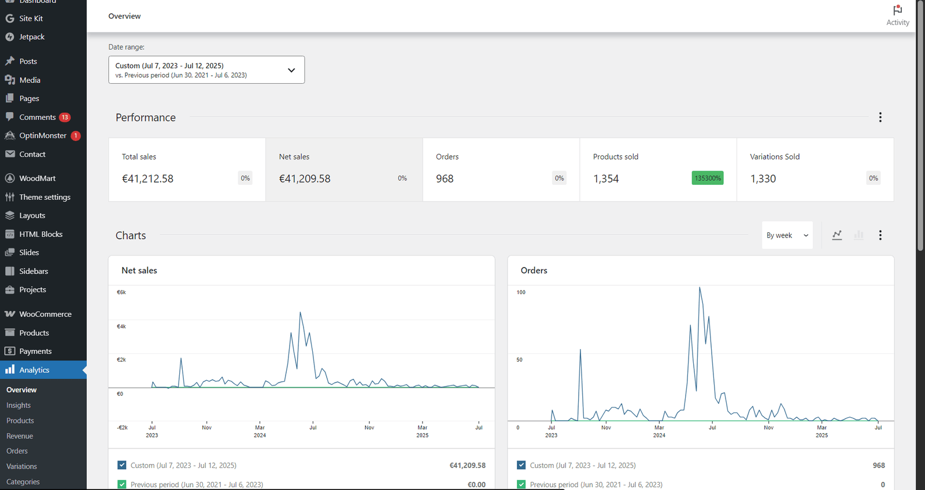Screen dimensions: 925x490
Task: Switch charts to line chart view
Action: point(837,235)
